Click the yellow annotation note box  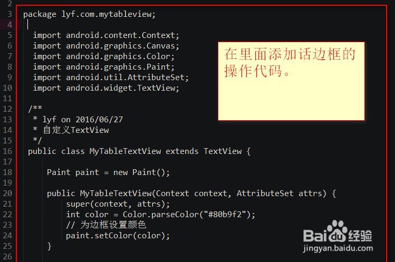[291, 81]
